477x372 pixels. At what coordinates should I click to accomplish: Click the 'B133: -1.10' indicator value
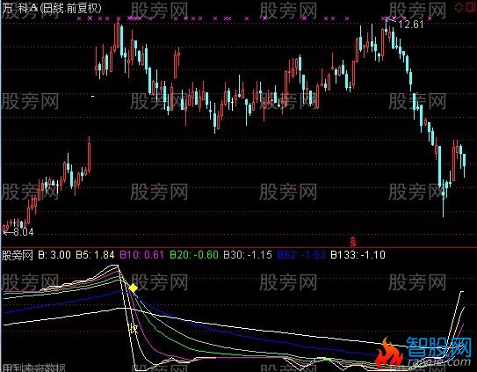(x=358, y=255)
